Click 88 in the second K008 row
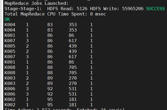This screenshot has height=110, width=167. click(50, 73)
